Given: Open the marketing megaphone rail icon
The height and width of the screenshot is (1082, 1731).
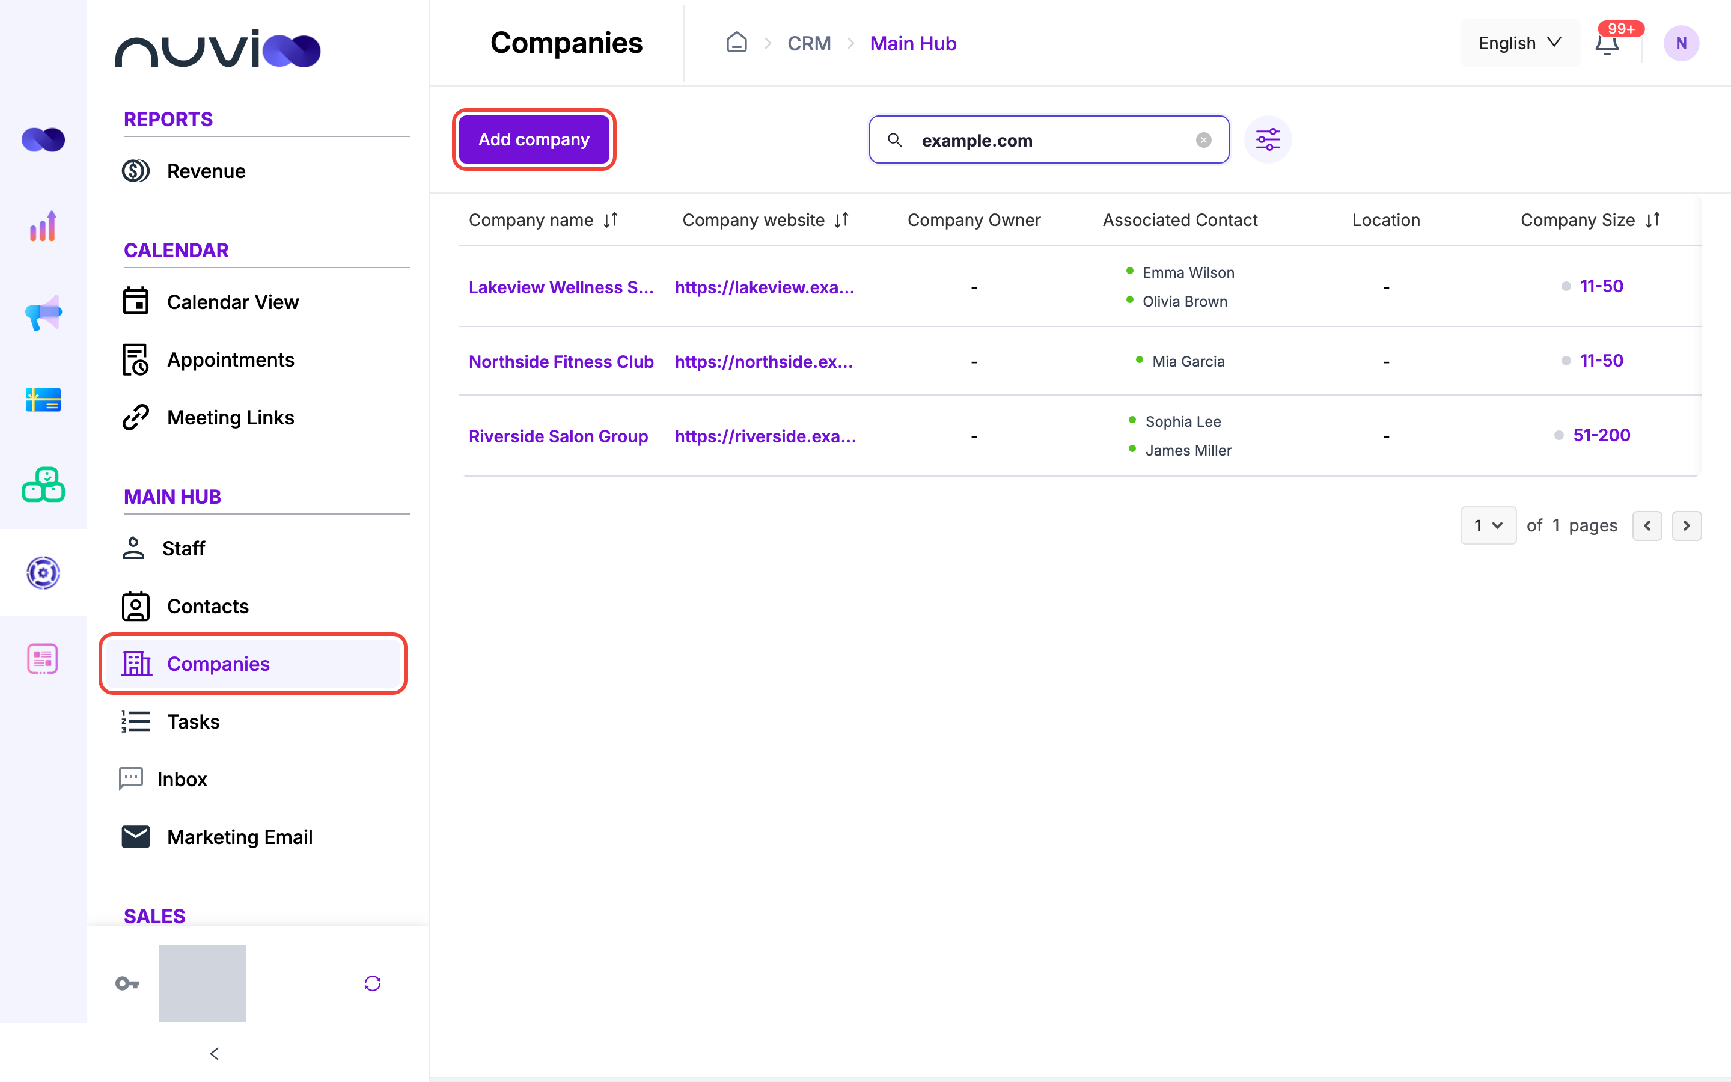Looking at the screenshot, I should tap(43, 313).
